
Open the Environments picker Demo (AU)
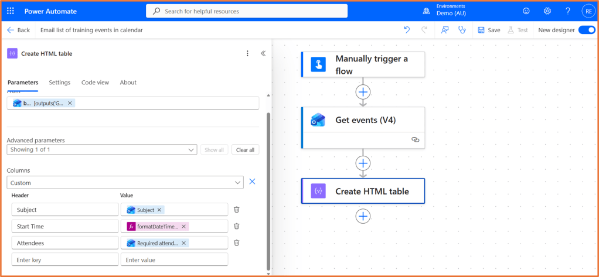[x=450, y=11]
